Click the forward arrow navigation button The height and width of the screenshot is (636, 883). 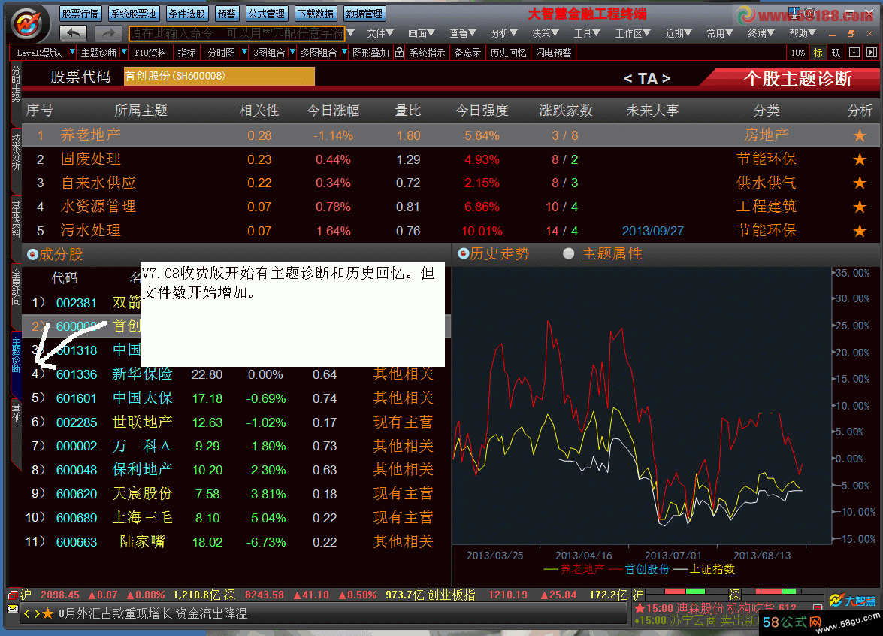click(109, 33)
